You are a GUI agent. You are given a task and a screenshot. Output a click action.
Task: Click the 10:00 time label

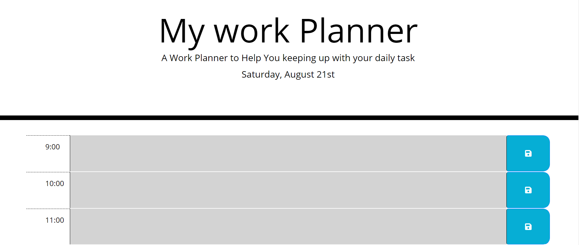[x=55, y=184]
